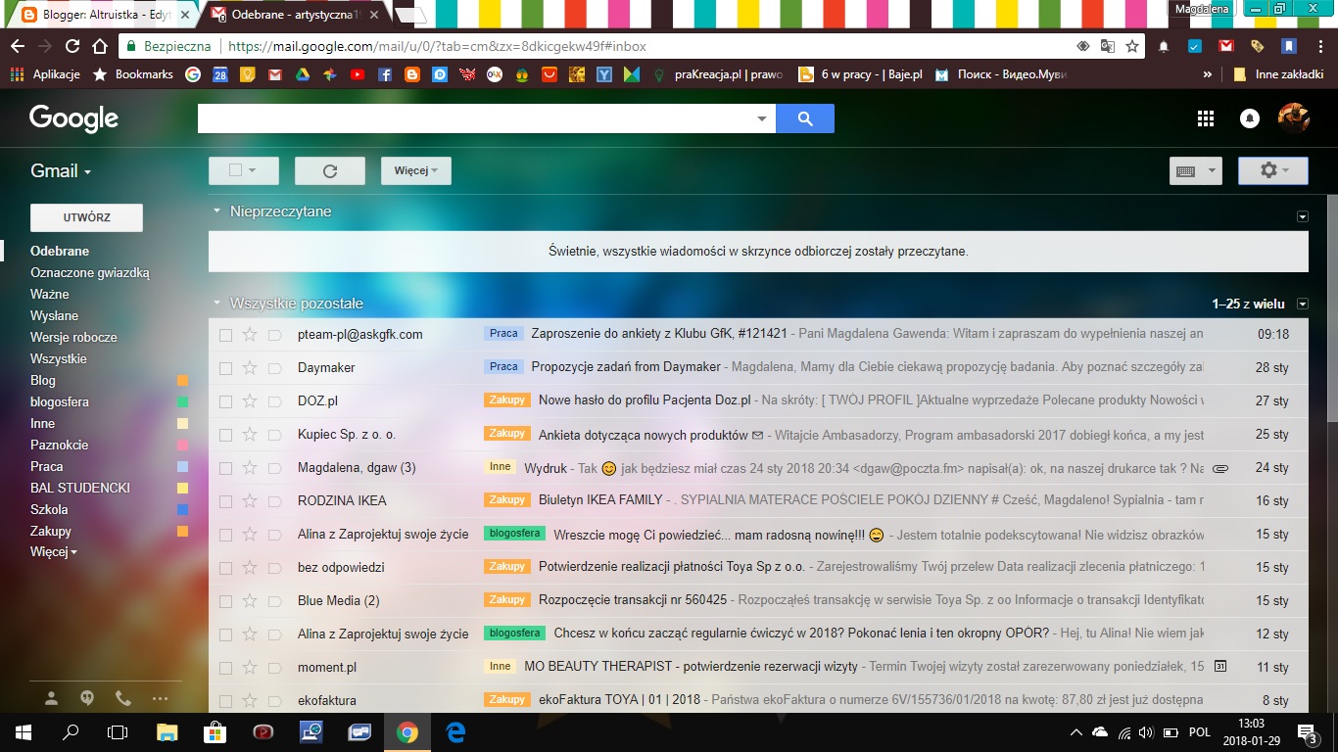This screenshot has height=752, width=1338.
Task: Mark the Kupiec Sp. z o. o. email important
Action: pos(275,434)
